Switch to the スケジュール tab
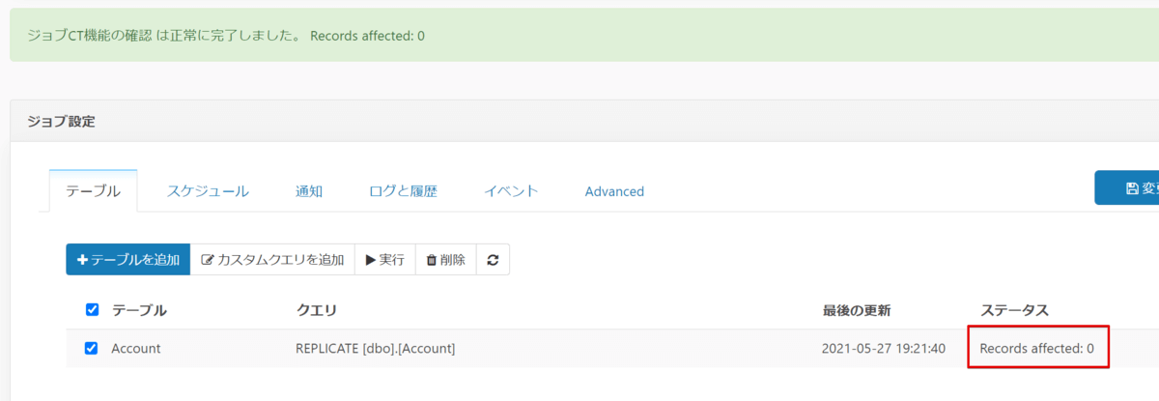Image resolution: width=1159 pixels, height=401 pixels. coord(208,191)
